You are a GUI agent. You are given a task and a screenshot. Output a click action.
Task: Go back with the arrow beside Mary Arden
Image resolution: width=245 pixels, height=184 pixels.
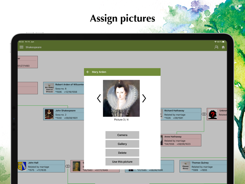click(x=88, y=72)
